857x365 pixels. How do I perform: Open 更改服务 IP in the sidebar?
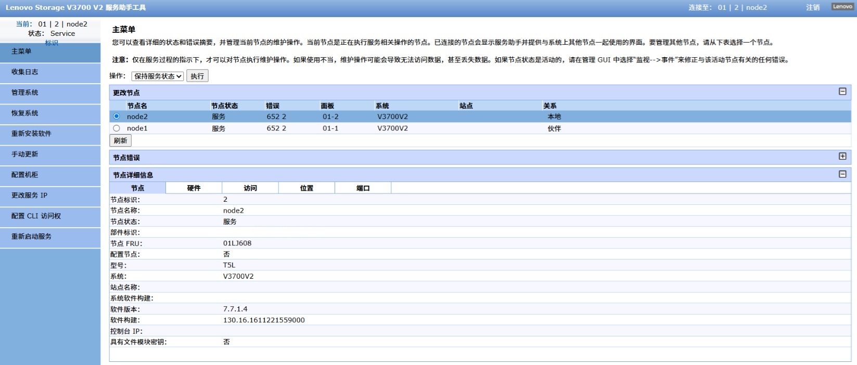tap(50, 195)
